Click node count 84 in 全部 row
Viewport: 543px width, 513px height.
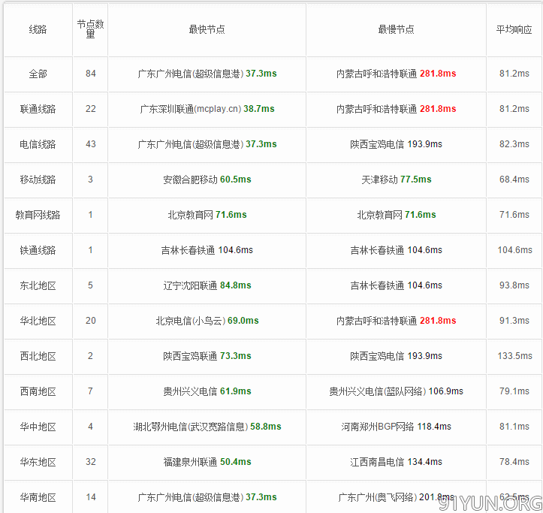pos(90,74)
